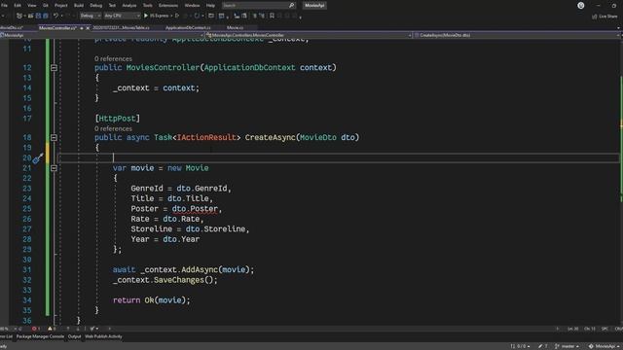
Task: Collapse the CreateAsync method at line 18
Action: 55,138
